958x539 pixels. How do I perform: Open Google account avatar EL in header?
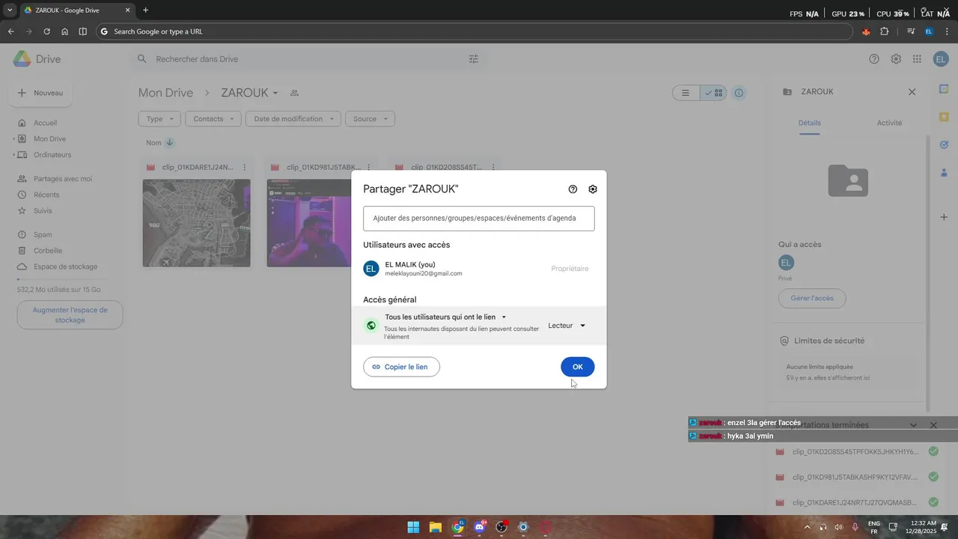pos(941,59)
